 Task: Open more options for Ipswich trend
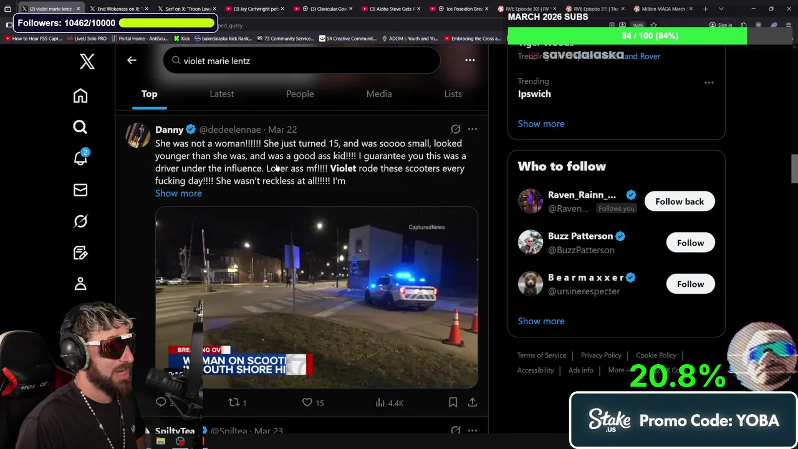tap(709, 82)
